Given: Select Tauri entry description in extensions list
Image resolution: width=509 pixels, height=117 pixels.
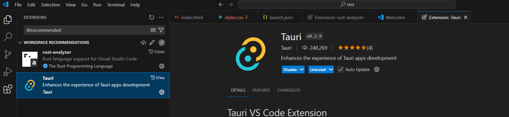Looking at the screenshot, I should point(96,85).
